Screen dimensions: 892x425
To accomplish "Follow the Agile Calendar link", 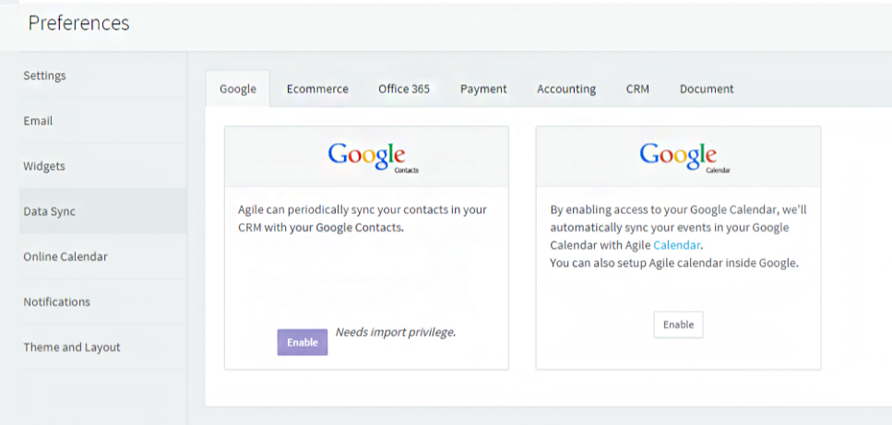I will tap(677, 245).
